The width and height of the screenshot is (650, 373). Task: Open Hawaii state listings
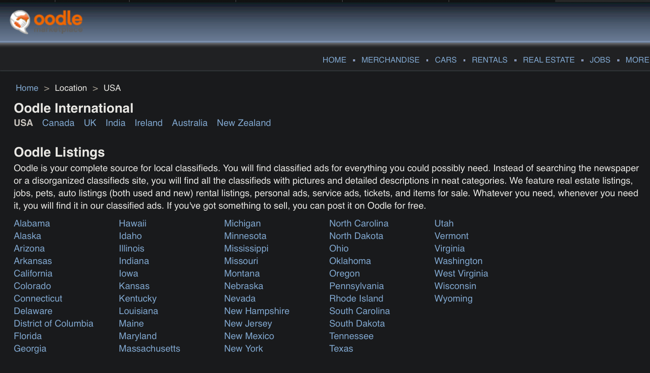[133, 224]
